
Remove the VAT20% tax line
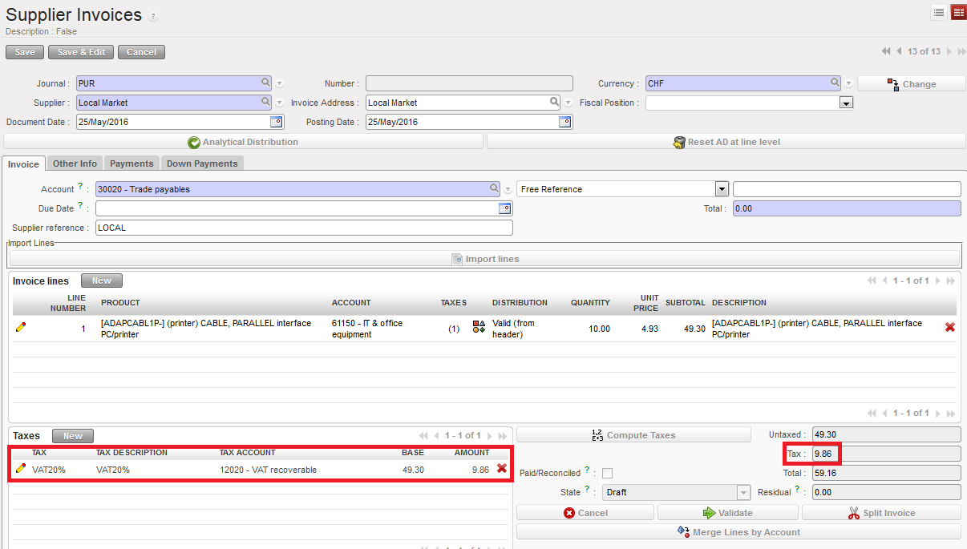click(x=502, y=469)
